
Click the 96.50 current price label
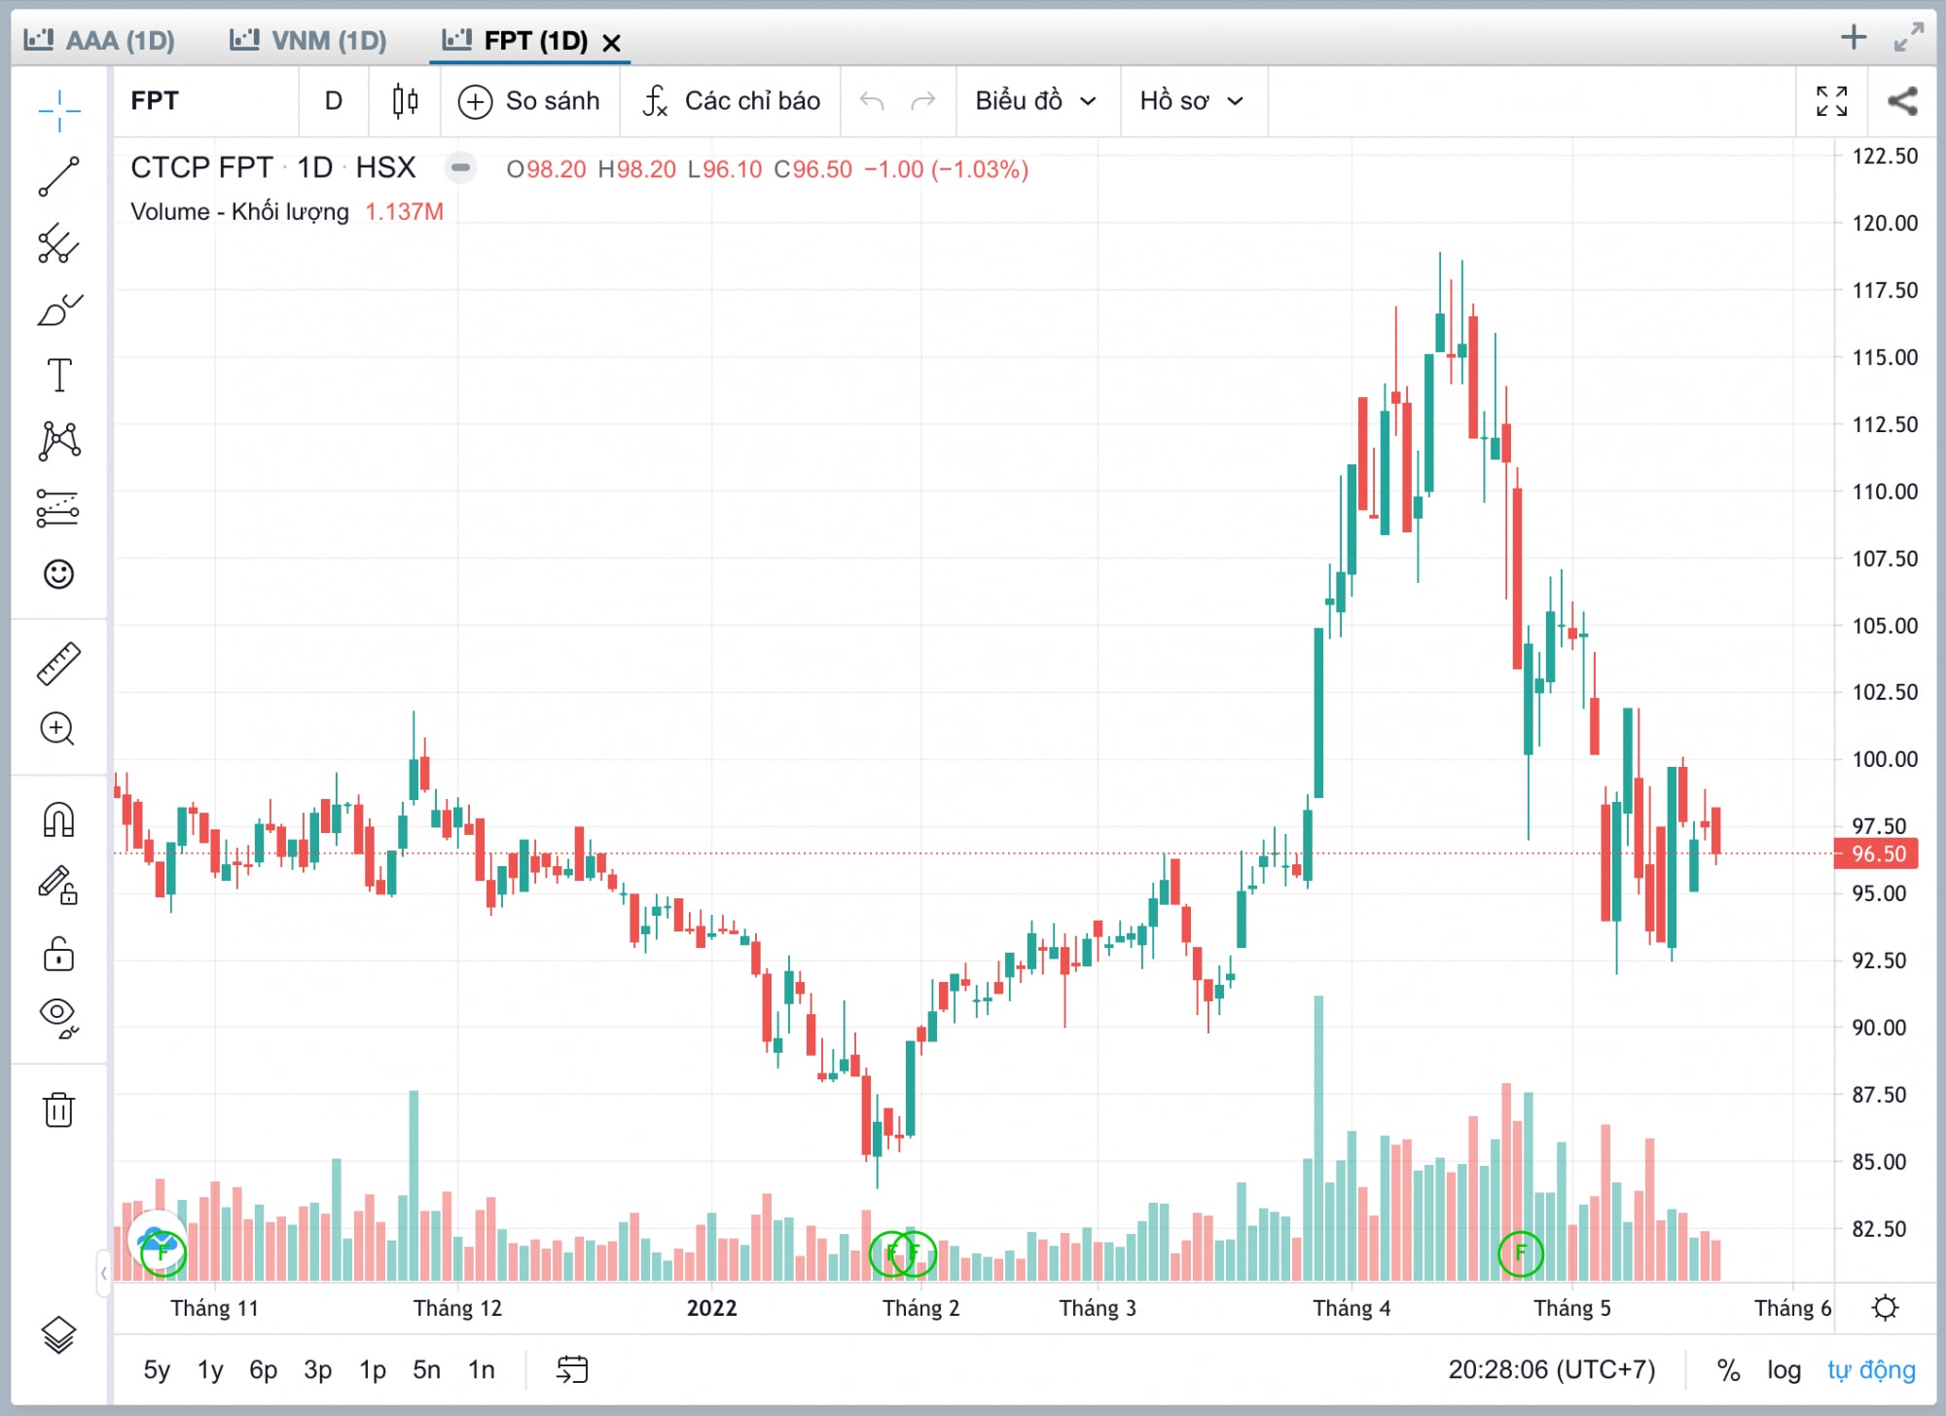(x=1877, y=853)
